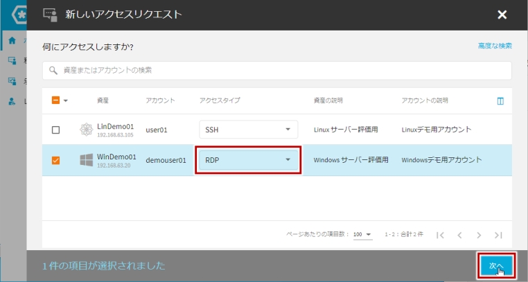Click the 1 件の項目が選択されました status text

(104, 266)
